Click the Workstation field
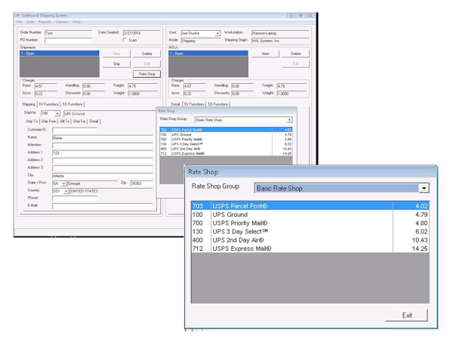The width and height of the screenshot is (453, 340). point(280,33)
